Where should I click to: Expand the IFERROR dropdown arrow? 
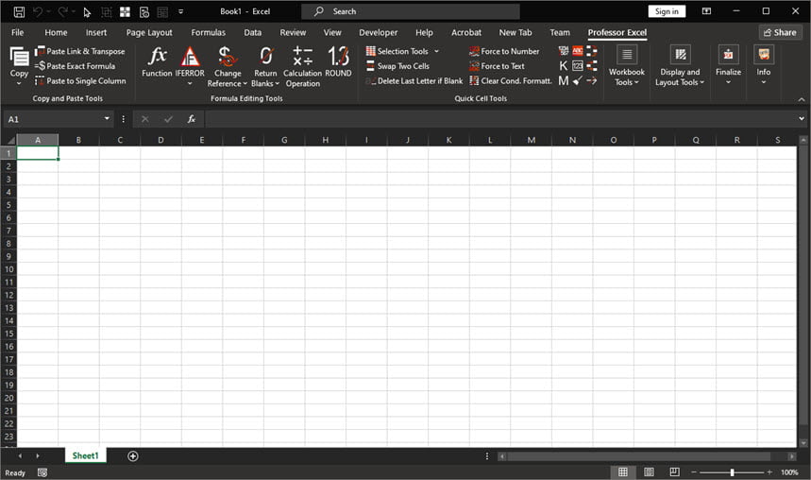coord(190,83)
